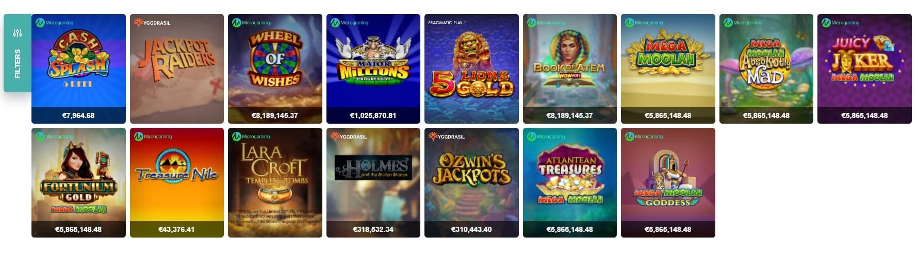The height and width of the screenshot is (253, 918).
Task: Open the Book of Atem WowPot game
Action: [x=570, y=69]
